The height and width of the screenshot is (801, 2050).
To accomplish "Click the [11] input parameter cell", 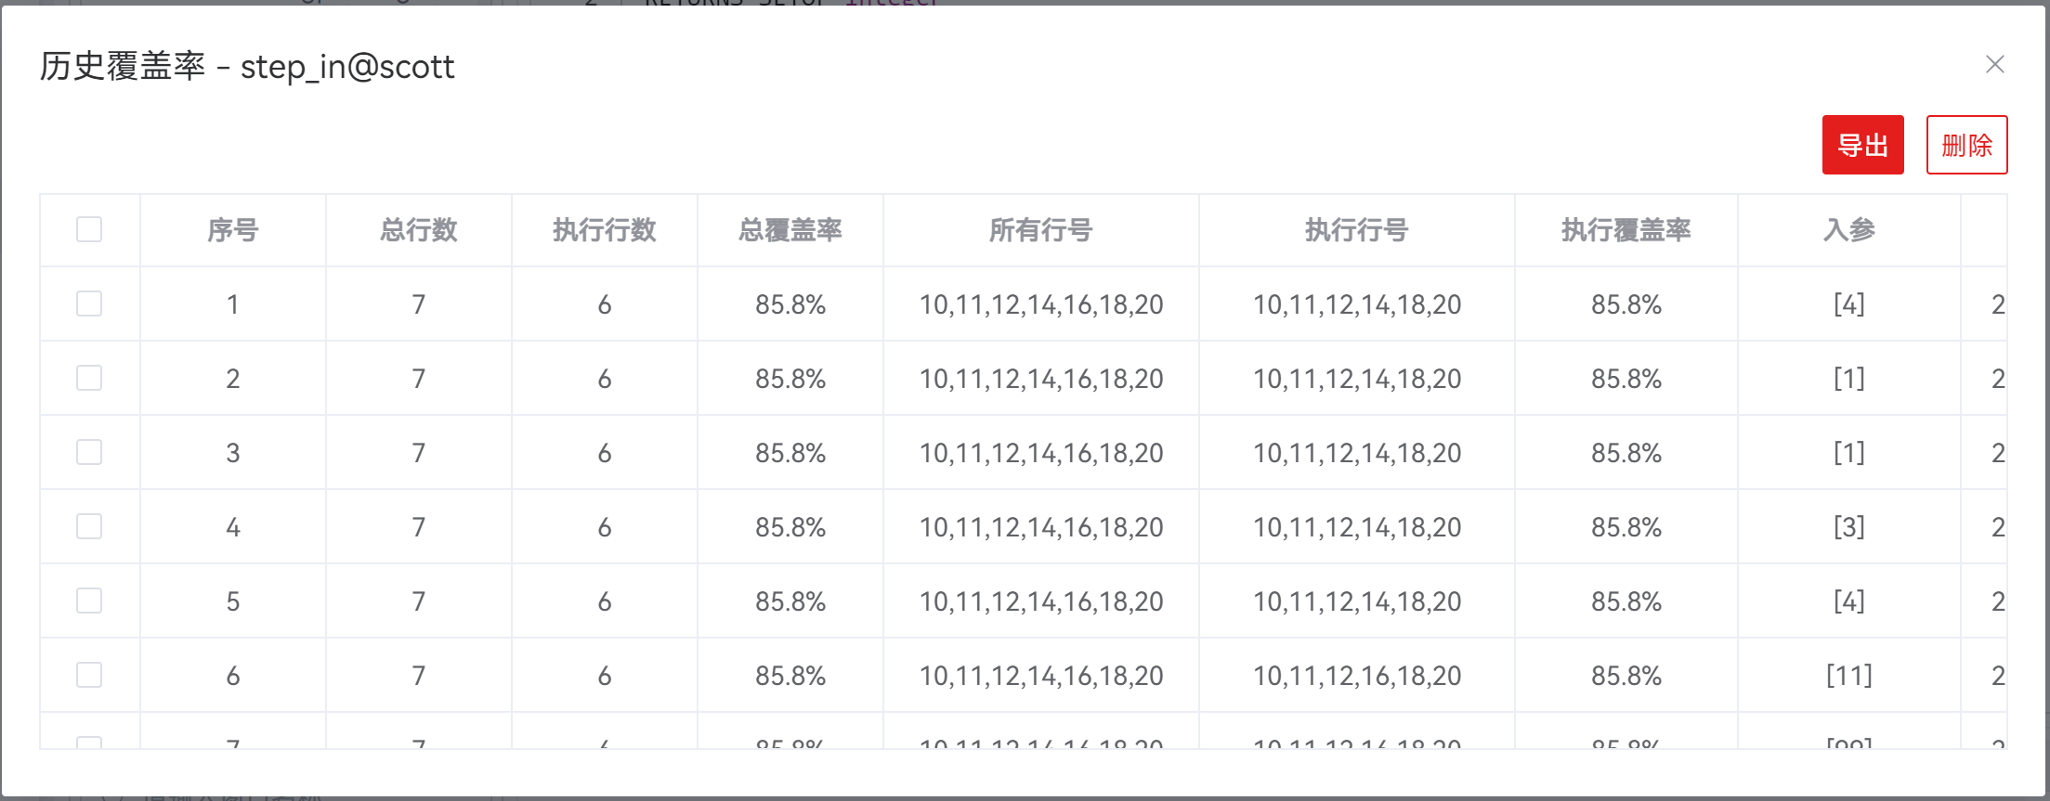I will [x=1848, y=676].
